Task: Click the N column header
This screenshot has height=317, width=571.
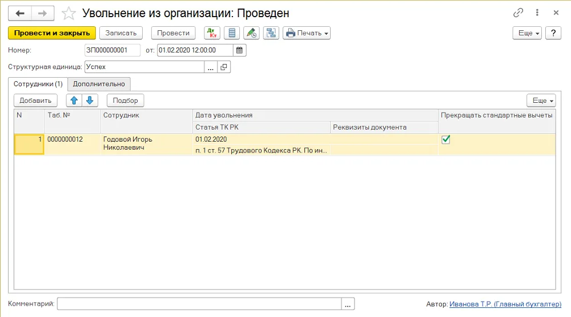Action: coord(29,121)
